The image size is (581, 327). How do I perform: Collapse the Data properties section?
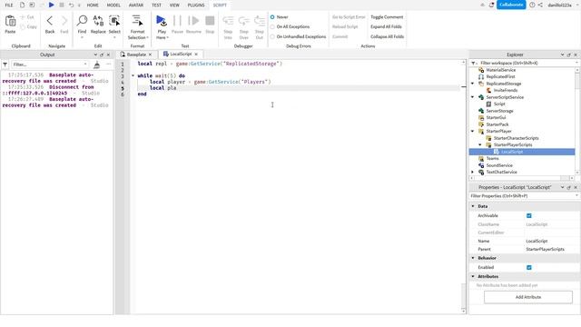(x=473, y=206)
